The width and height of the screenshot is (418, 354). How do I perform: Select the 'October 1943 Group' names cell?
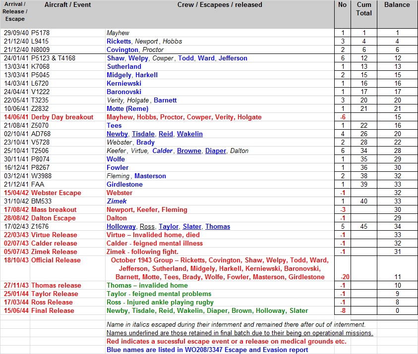coord(220,268)
